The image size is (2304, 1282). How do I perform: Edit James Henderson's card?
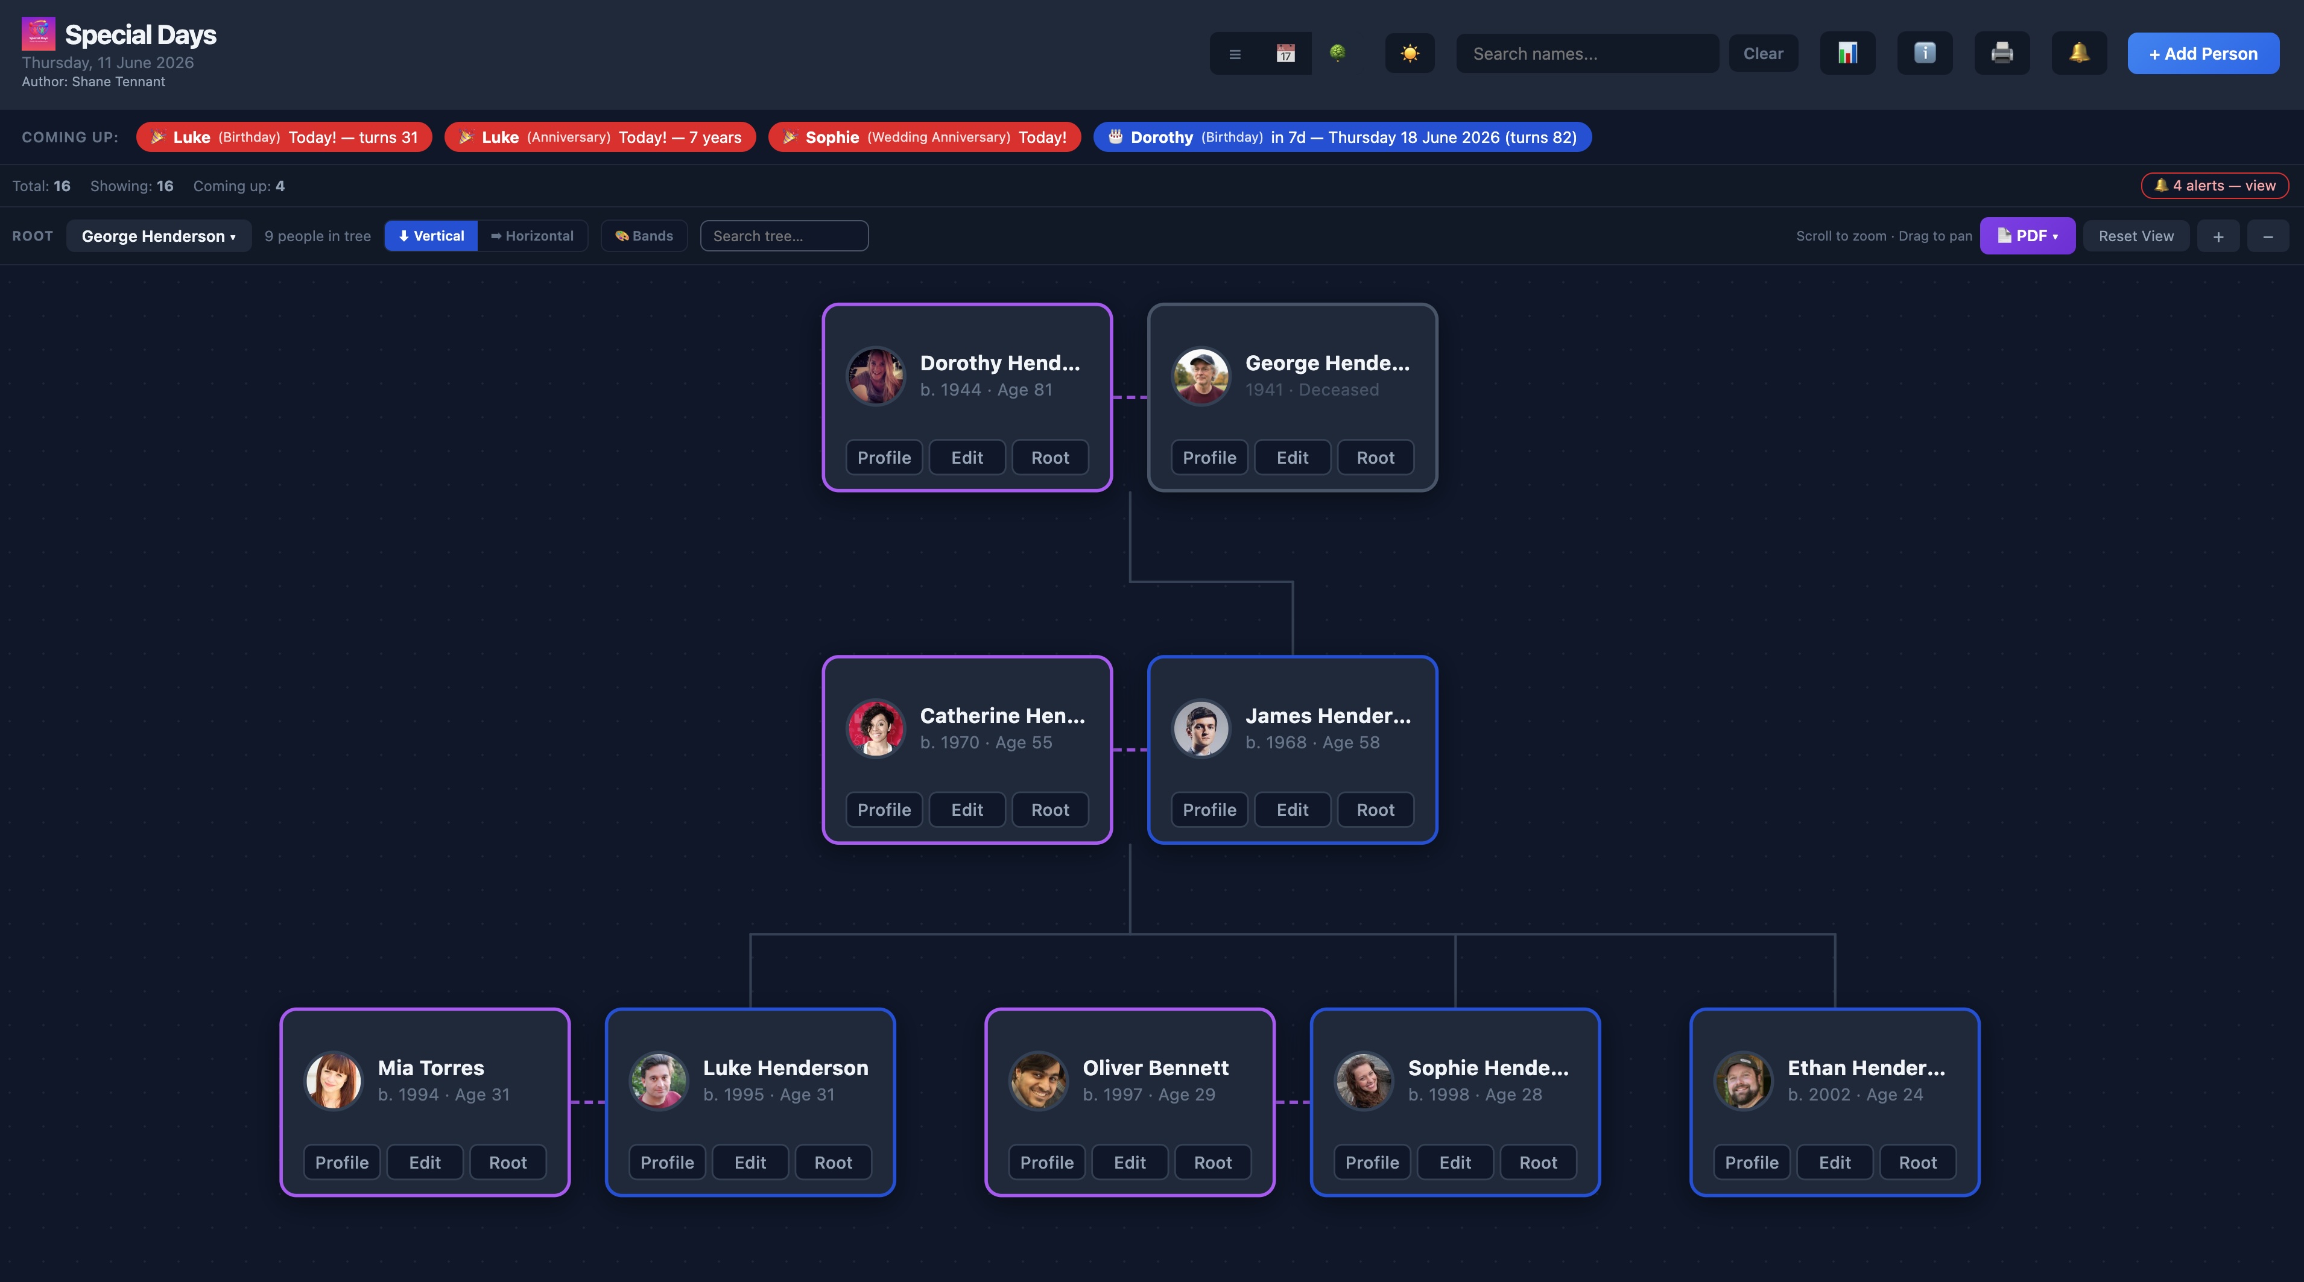click(1293, 810)
